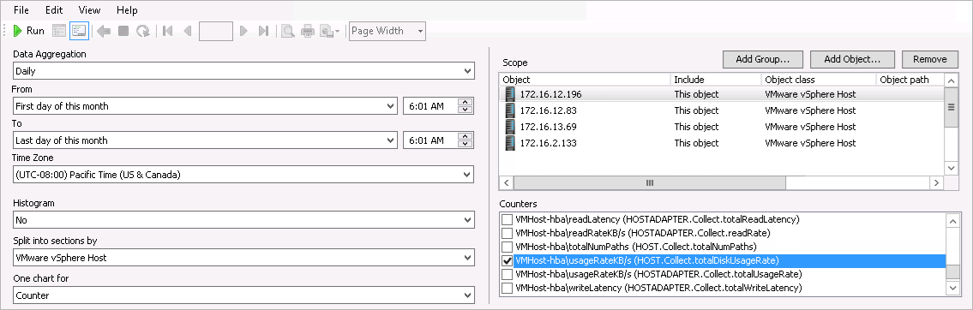Image resolution: width=973 pixels, height=310 pixels.
Task: Check the readLatency counter checkbox
Action: click(507, 219)
